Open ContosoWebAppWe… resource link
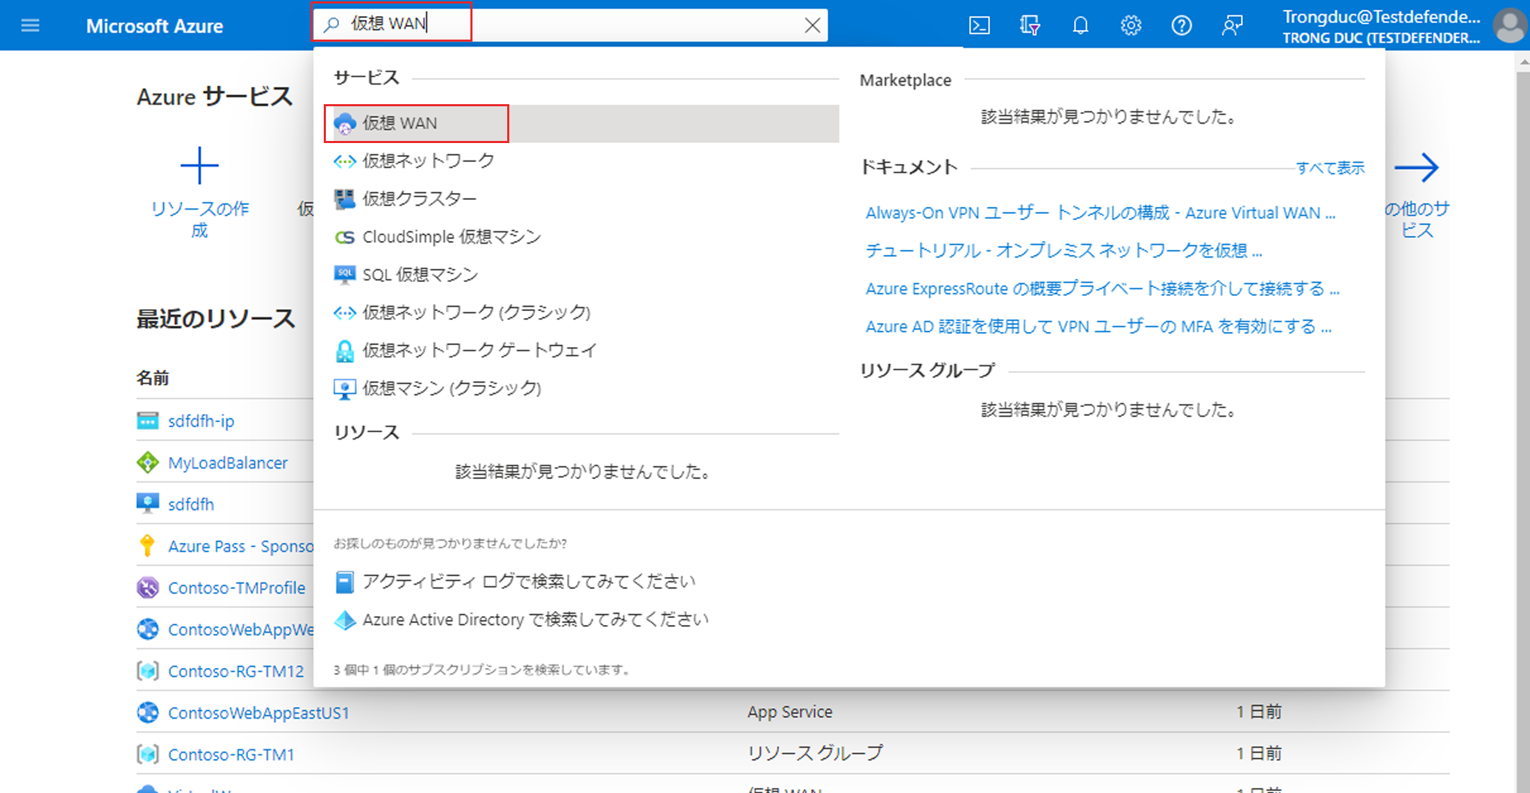The height and width of the screenshot is (793, 1530). (x=240, y=629)
